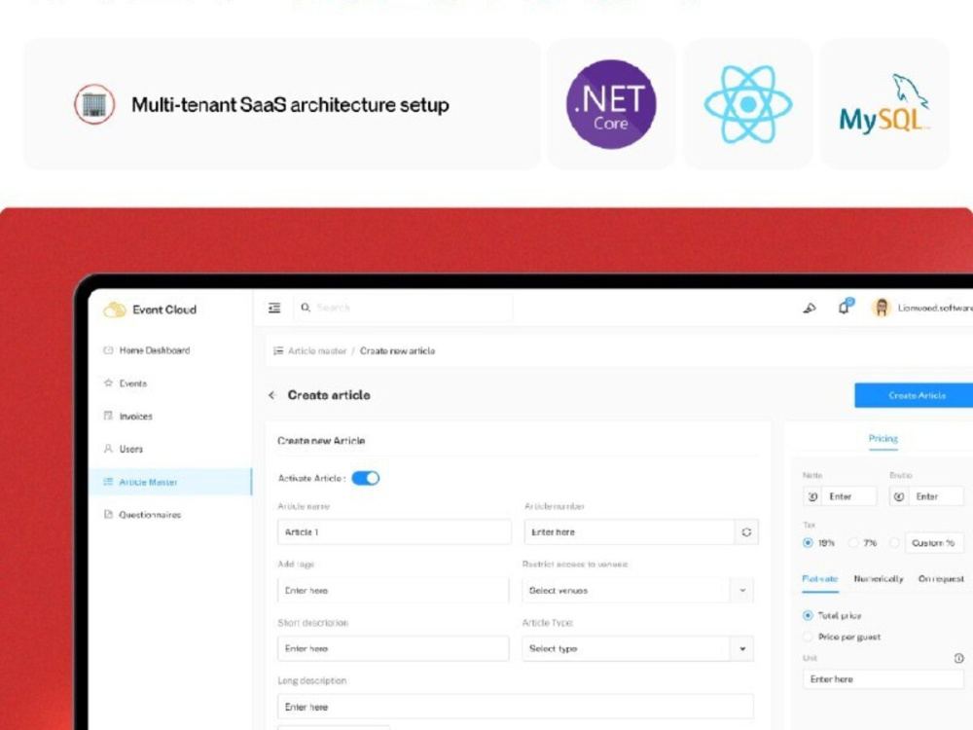Click the Home Dashboard sidebar icon
This screenshot has width=973, height=730.
108,350
